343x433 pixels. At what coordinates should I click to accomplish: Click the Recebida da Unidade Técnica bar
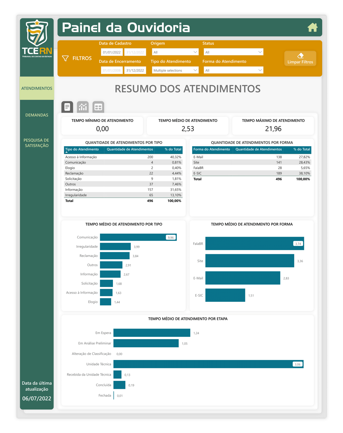click(x=117, y=375)
